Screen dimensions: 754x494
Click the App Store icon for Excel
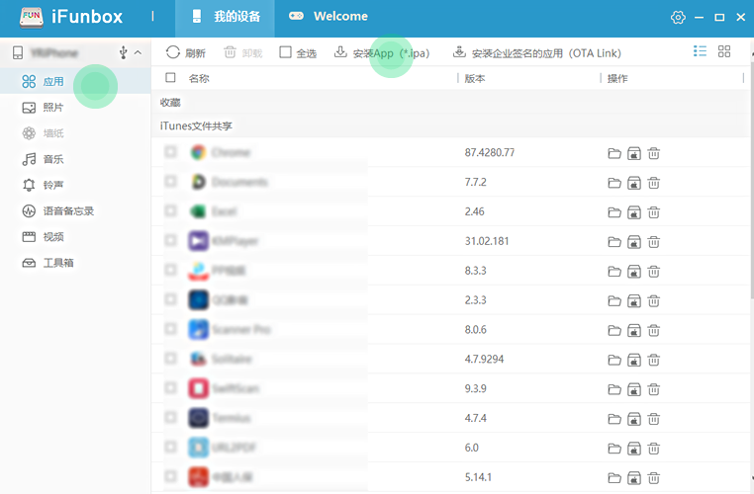click(634, 211)
